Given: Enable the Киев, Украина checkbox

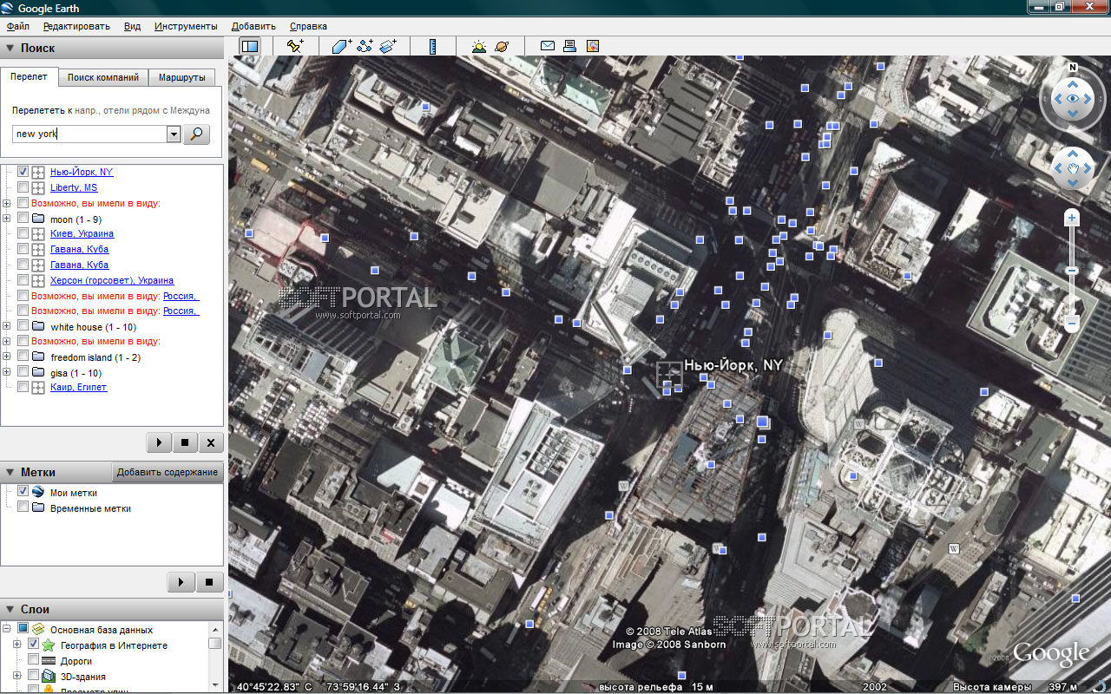Looking at the screenshot, I should [x=23, y=234].
